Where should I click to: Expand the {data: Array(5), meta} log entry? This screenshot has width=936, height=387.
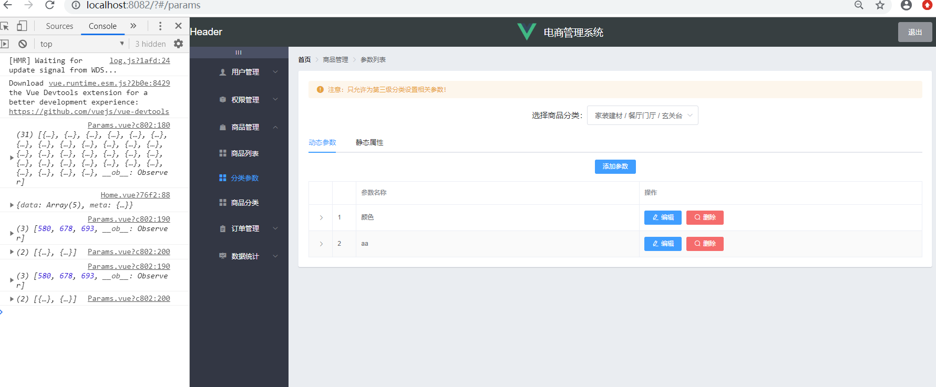tap(12, 205)
